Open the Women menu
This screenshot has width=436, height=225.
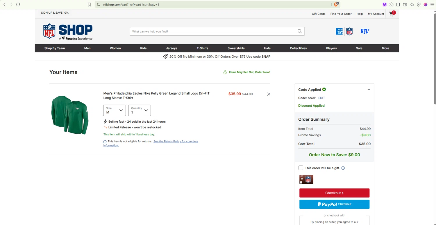115,48
